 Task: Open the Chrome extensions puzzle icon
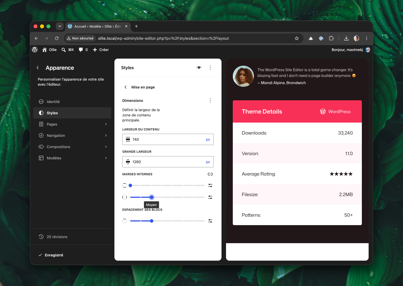pos(331,38)
